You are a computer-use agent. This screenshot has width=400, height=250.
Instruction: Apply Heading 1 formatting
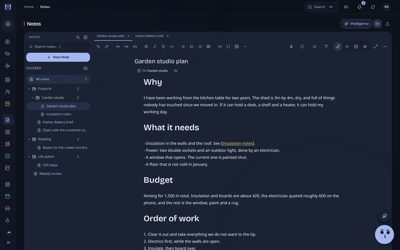[118, 46]
